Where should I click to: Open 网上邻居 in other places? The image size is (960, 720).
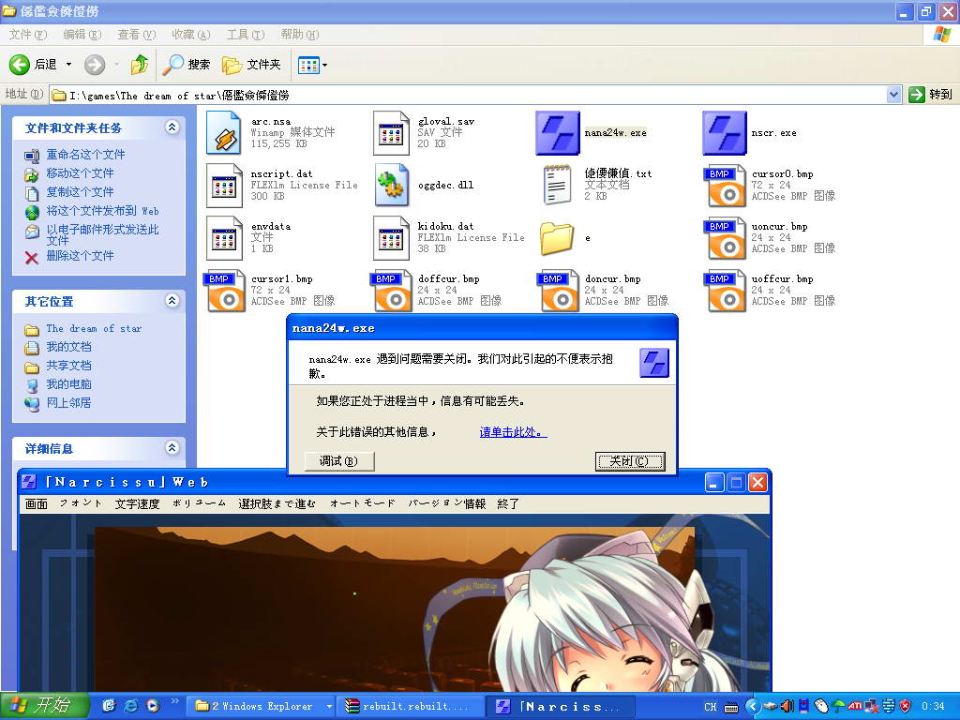pos(68,403)
